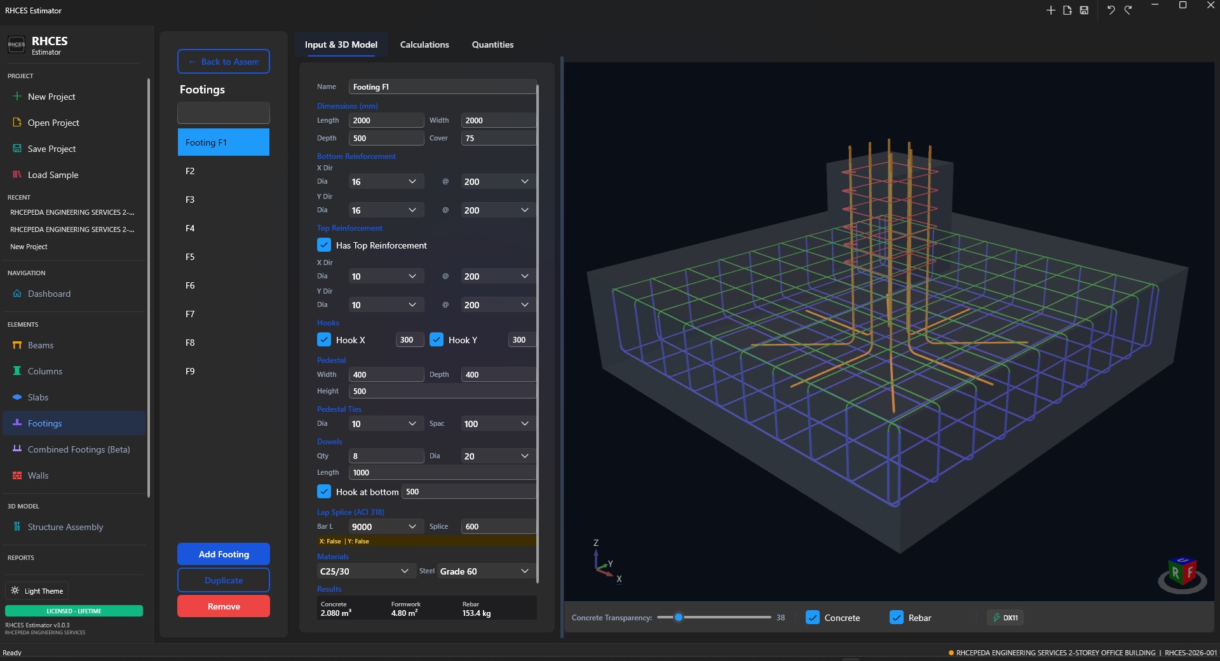Click the title bar plus icon
Viewport: 1220px width, 661px height.
[x=1050, y=10]
